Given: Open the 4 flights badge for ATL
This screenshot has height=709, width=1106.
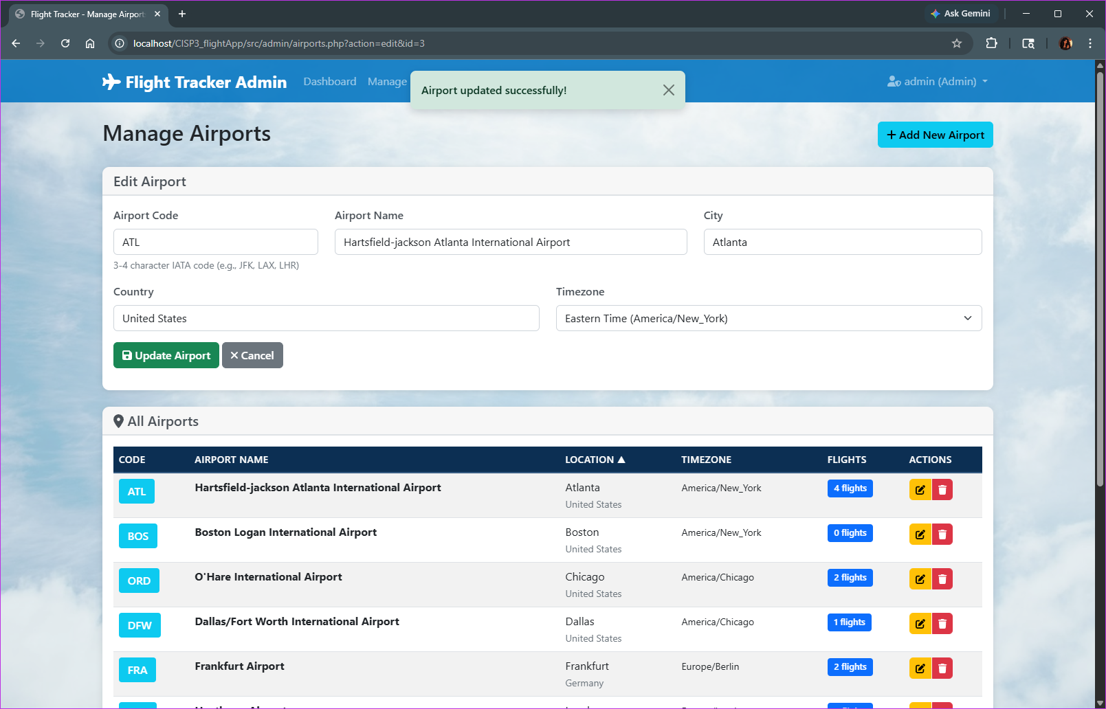Looking at the screenshot, I should [x=850, y=488].
